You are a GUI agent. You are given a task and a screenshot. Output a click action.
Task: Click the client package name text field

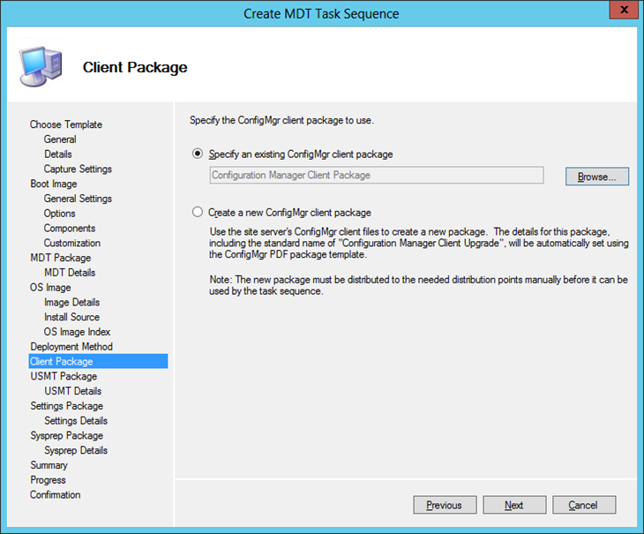tap(377, 176)
